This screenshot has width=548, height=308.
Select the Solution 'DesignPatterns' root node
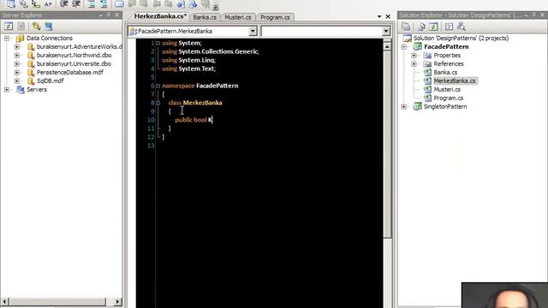(x=461, y=38)
